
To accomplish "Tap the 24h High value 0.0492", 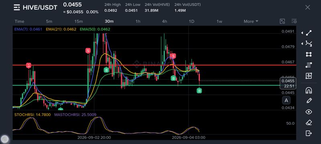I will pos(111,10).
